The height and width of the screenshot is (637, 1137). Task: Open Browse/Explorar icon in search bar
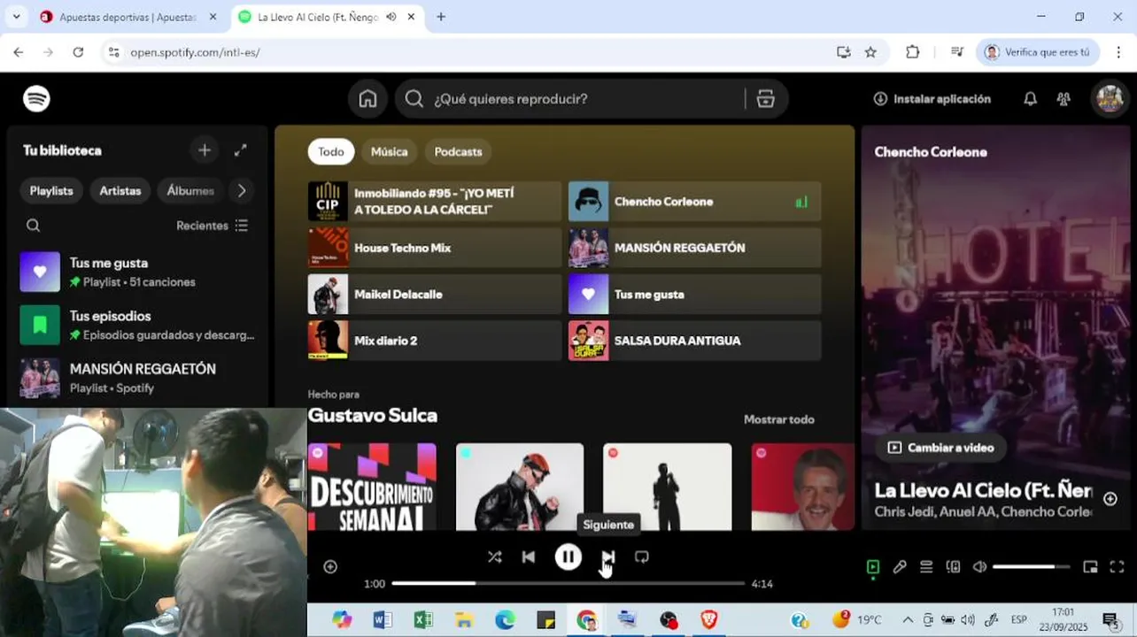766,99
